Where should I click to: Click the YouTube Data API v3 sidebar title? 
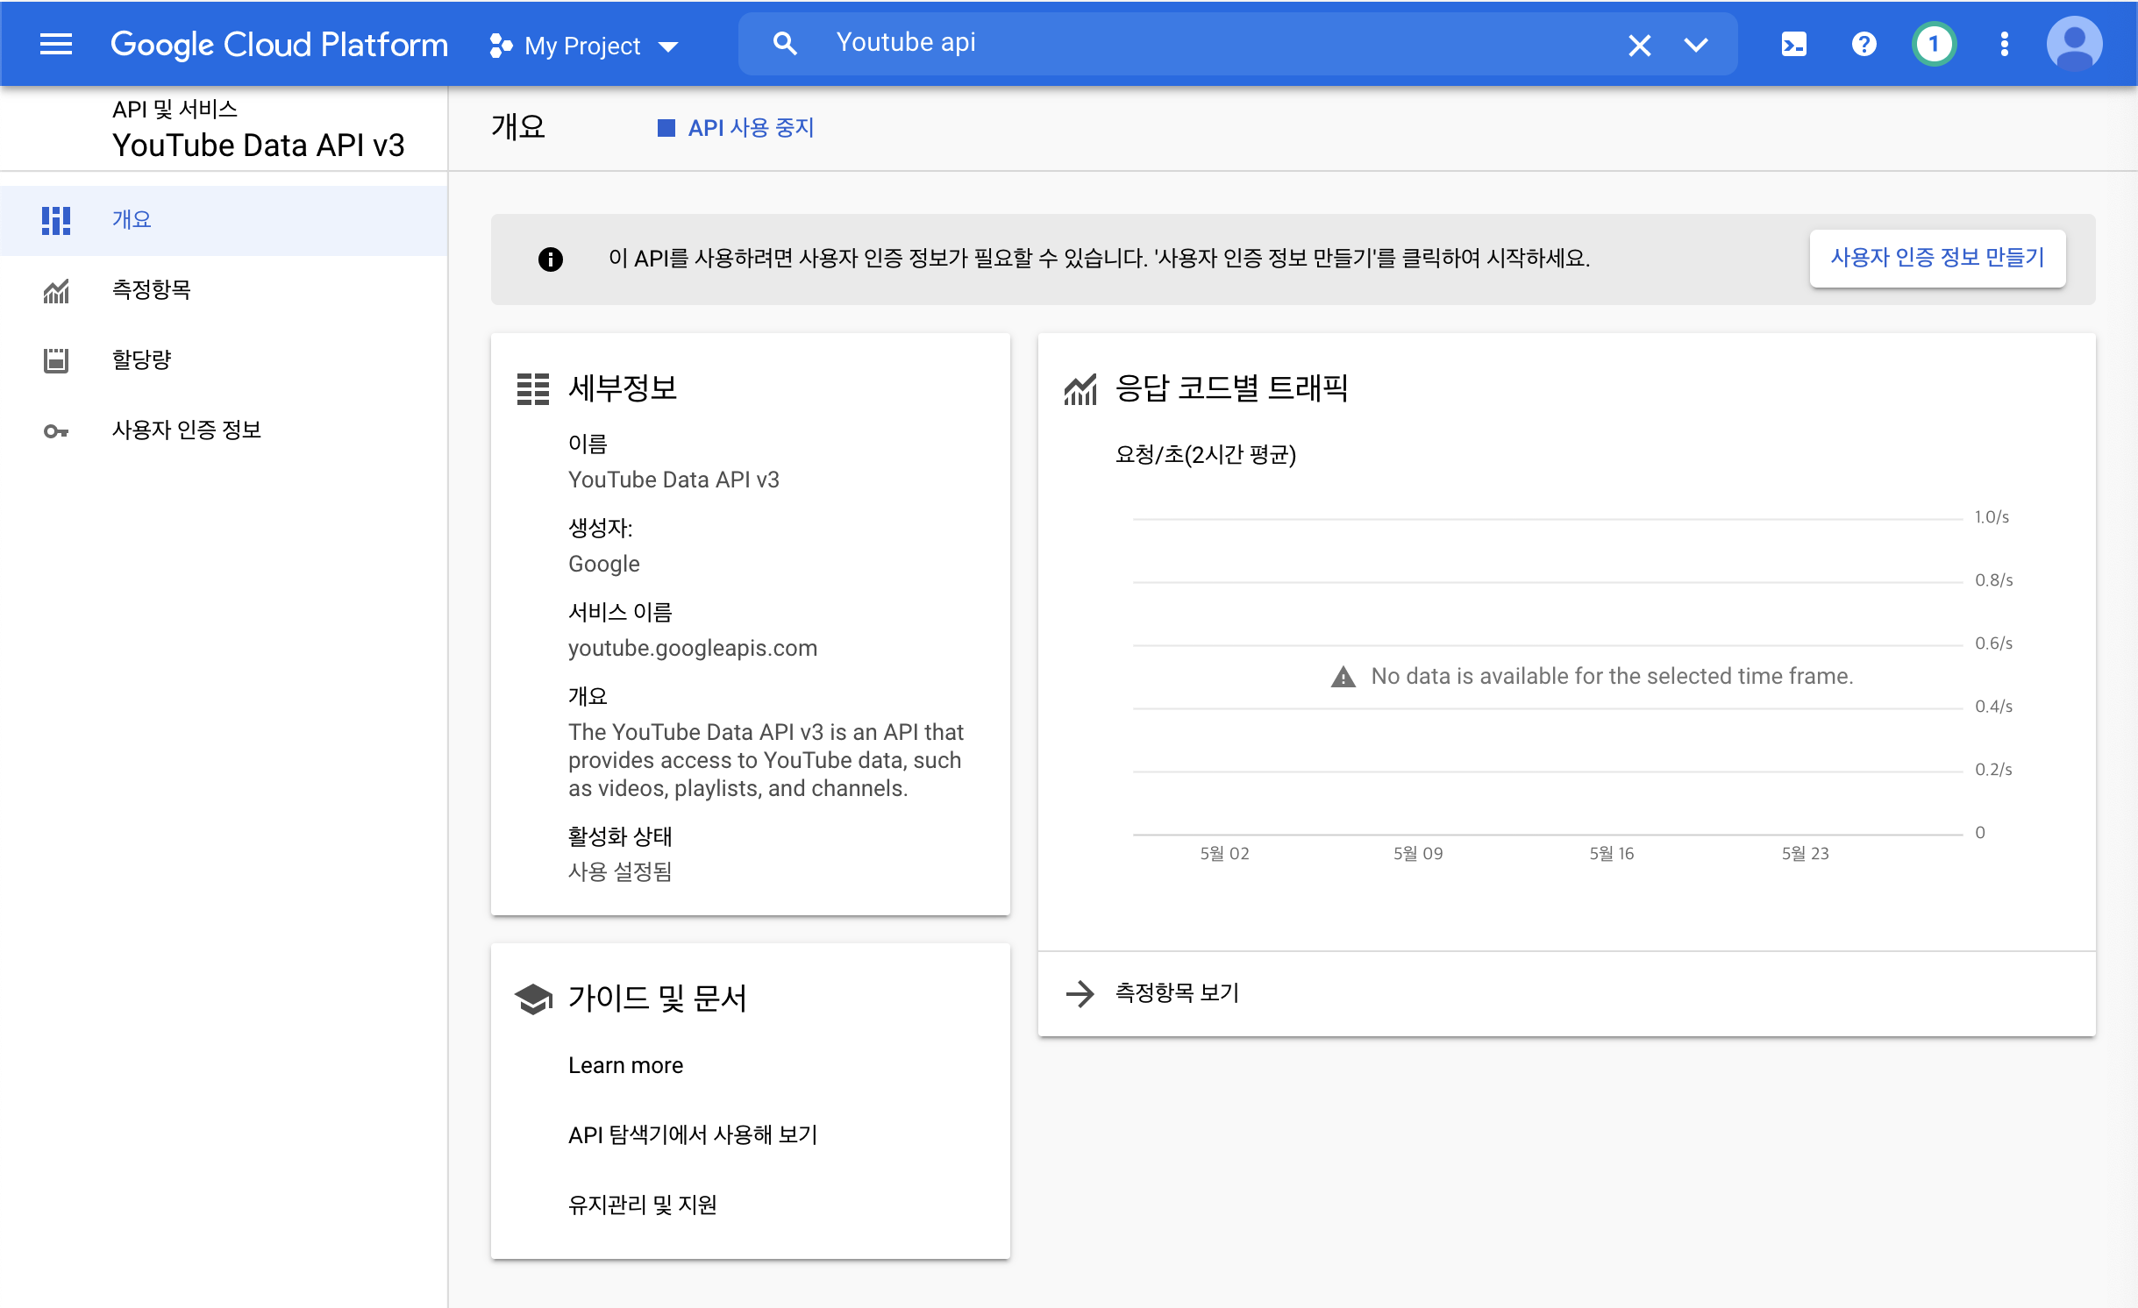pos(259,146)
